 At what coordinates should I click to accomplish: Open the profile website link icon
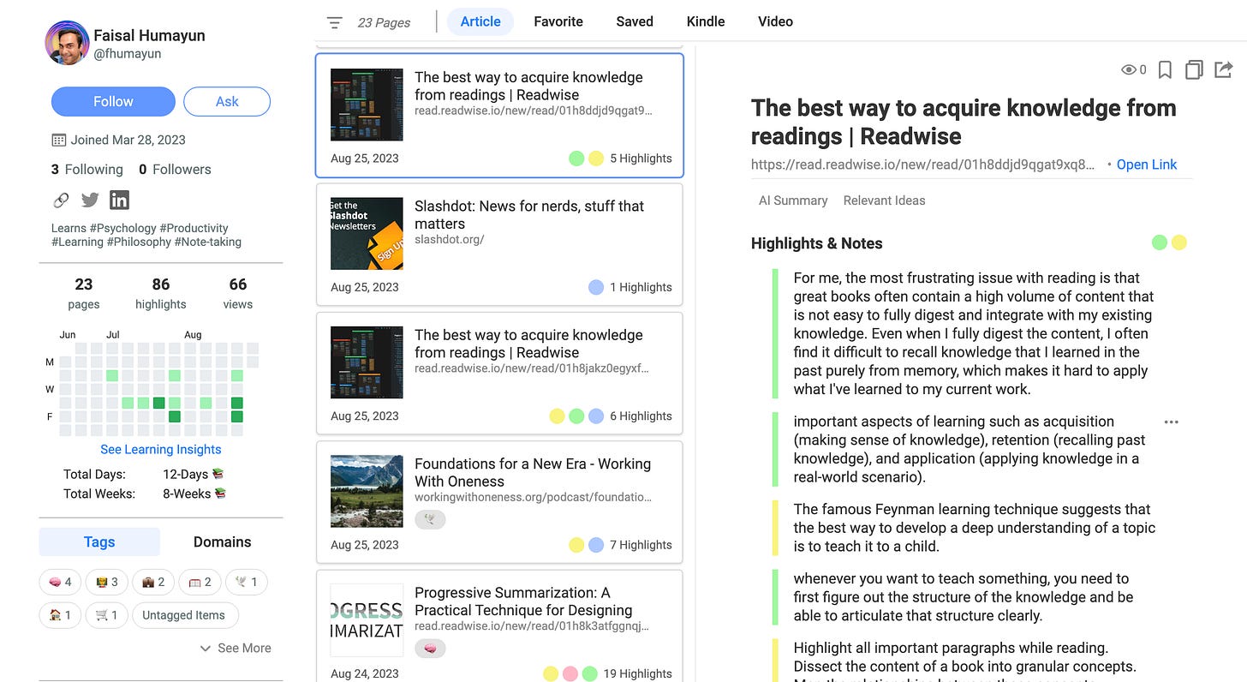point(61,200)
